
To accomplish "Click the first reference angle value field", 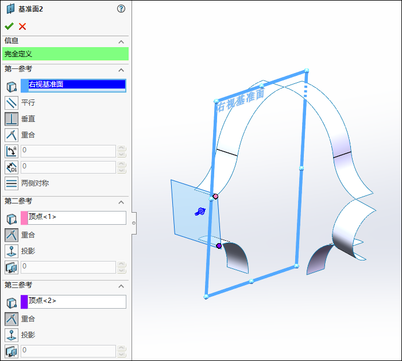I will pos(68,151).
